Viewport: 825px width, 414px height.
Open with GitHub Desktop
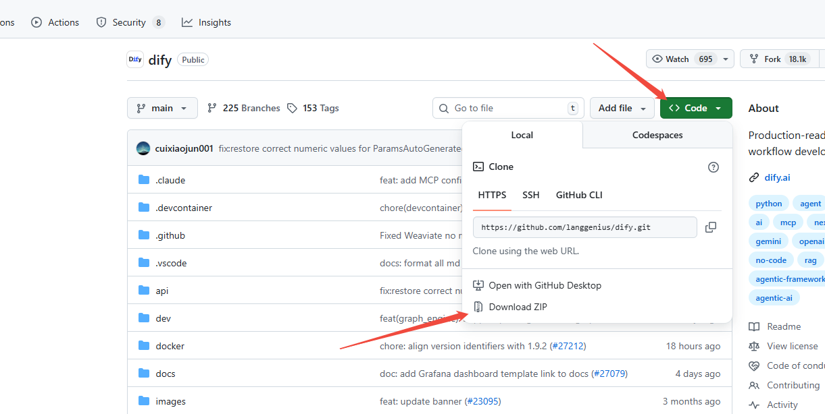pyautogui.click(x=545, y=285)
